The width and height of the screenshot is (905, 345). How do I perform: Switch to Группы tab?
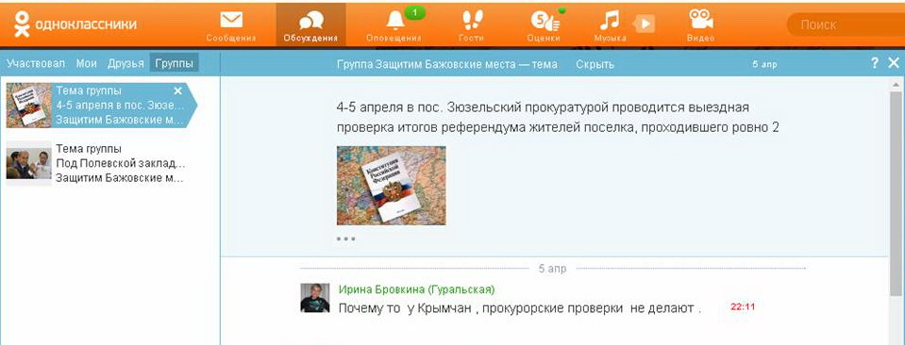pos(174,63)
